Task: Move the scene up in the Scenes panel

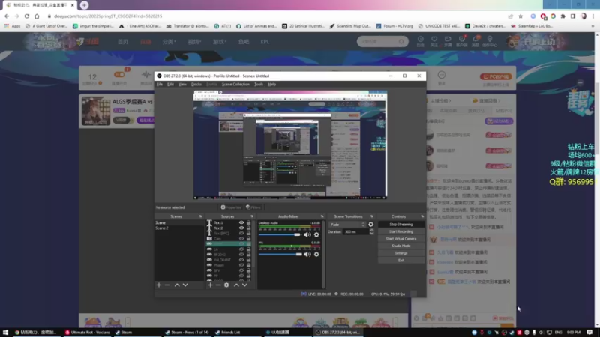Action: [x=177, y=285]
